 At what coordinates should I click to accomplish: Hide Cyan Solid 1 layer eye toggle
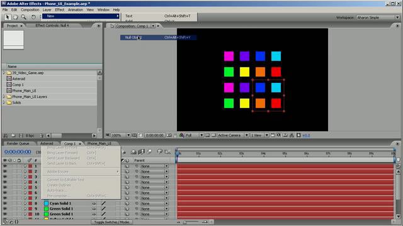pos(5,203)
